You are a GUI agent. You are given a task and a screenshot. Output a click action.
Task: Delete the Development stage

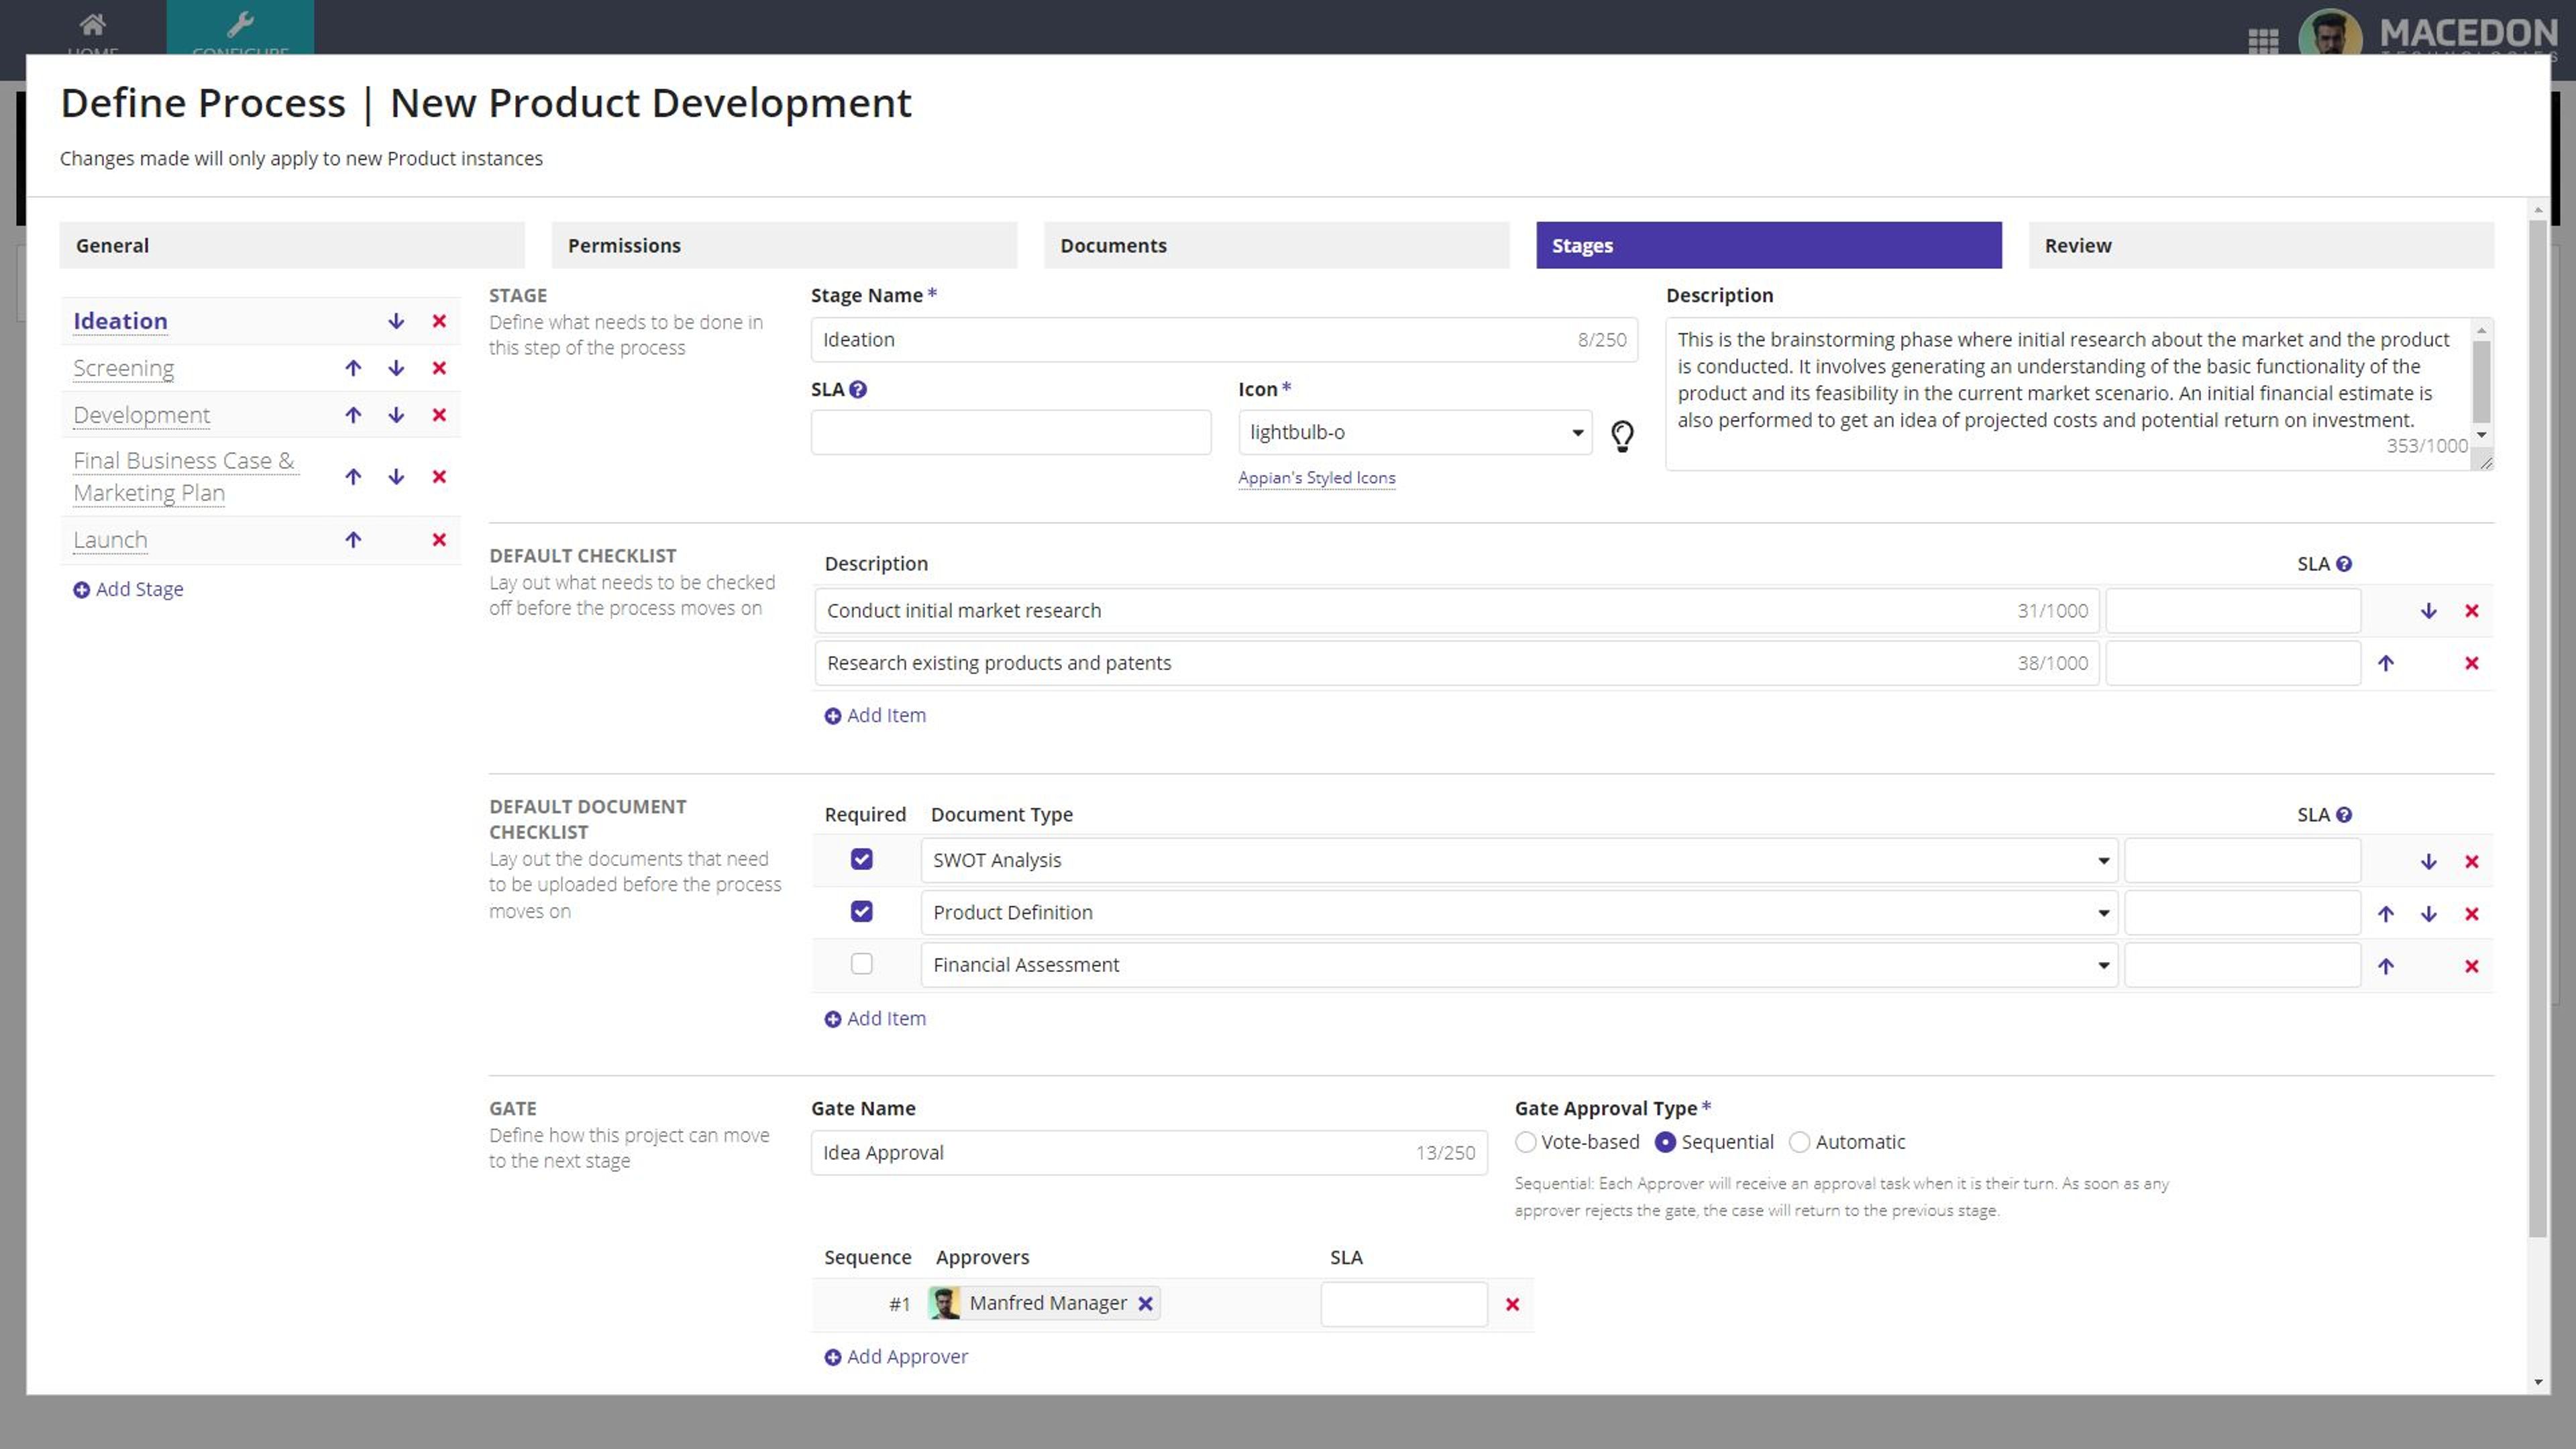(439, 415)
